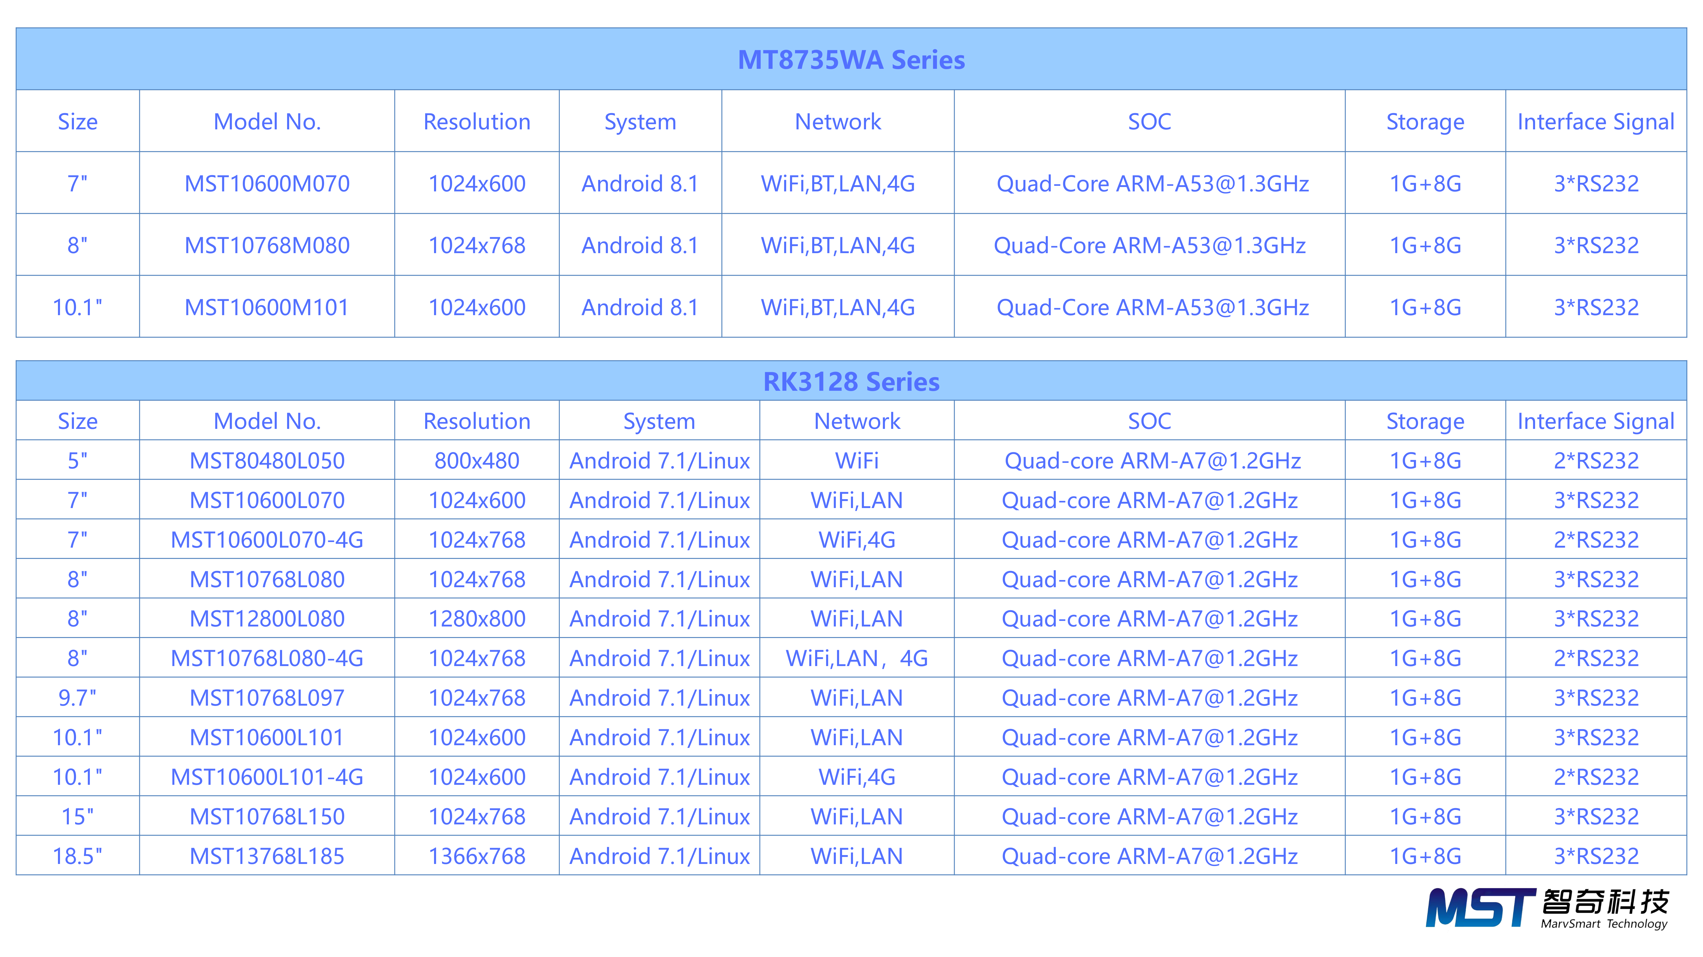Click the MT8735WA Series table title
This screenshot has width=1703, height=957.
[x=851, y=59]
